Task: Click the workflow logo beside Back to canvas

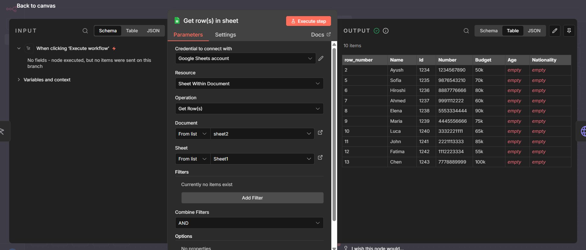Action: (x=11, y=9)
